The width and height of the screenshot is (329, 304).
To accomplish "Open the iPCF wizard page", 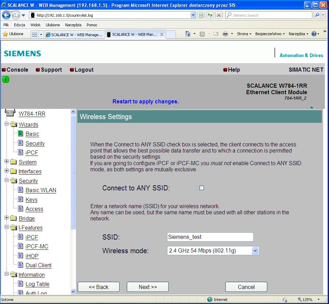I will pos(32,153).
